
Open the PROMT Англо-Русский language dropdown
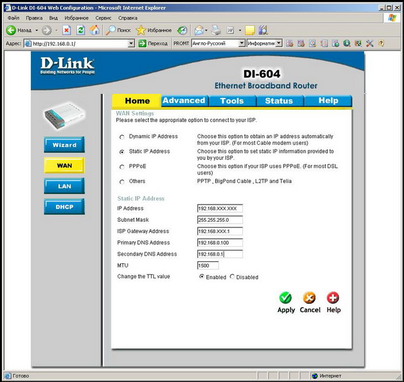[241, 44]
